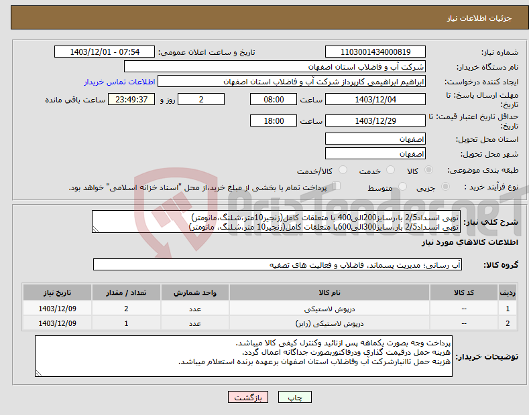Image resolution: width=529 pixels, height=415 pixels.
Task: Click the announcement date field 1403/12/01 - 07:54
Action: [x=105, y=52]
